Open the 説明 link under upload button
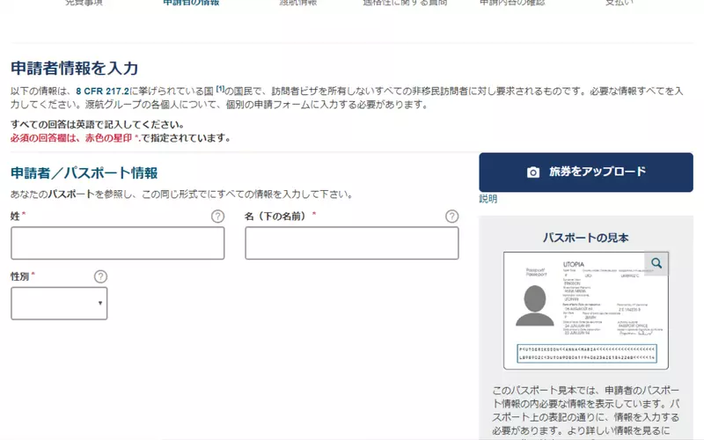704x440 pixels. 488,199
